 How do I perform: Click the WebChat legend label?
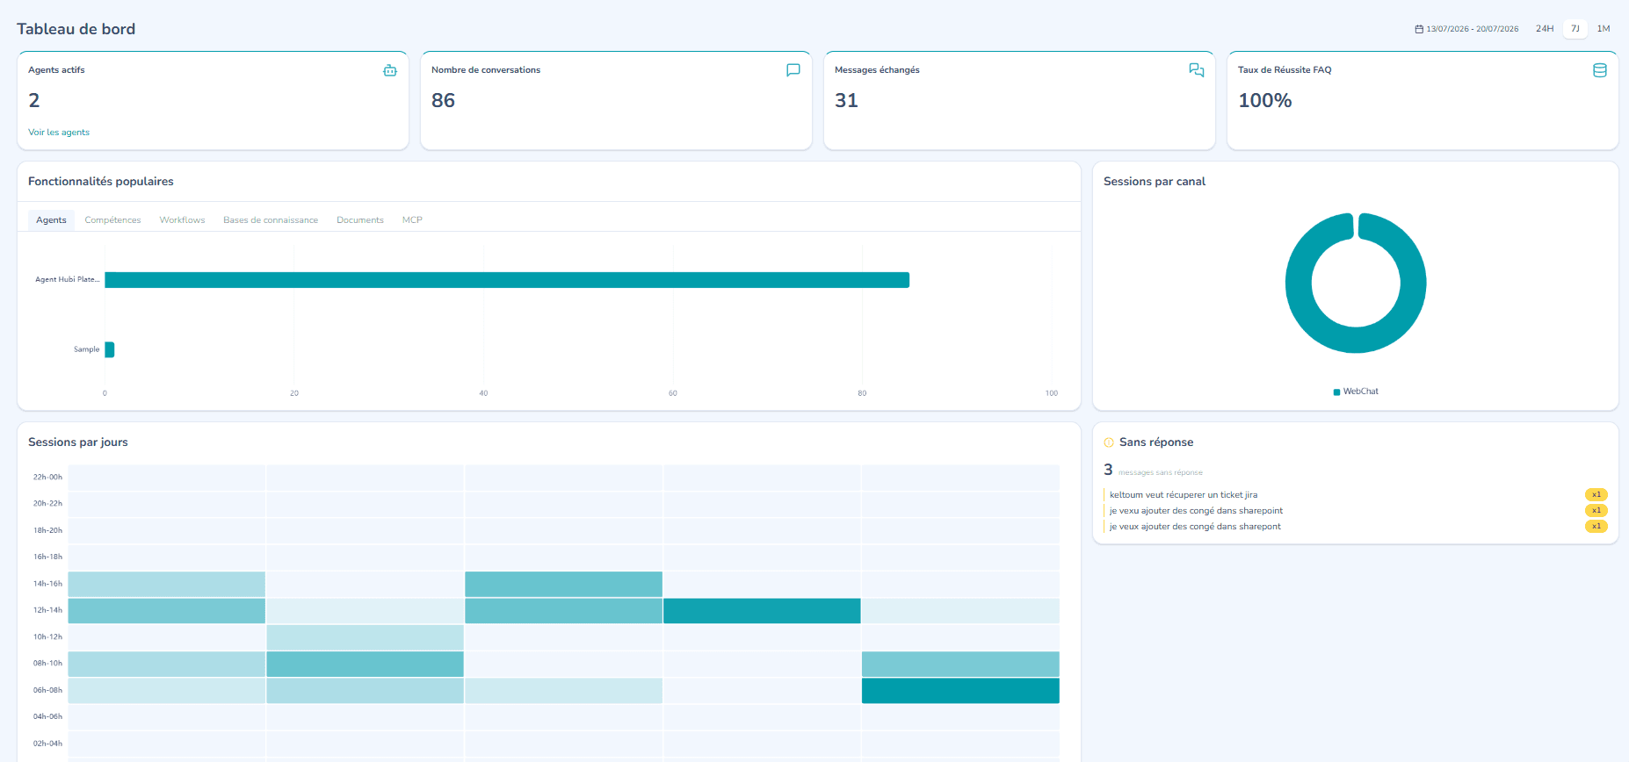[x=1361, y=392]
